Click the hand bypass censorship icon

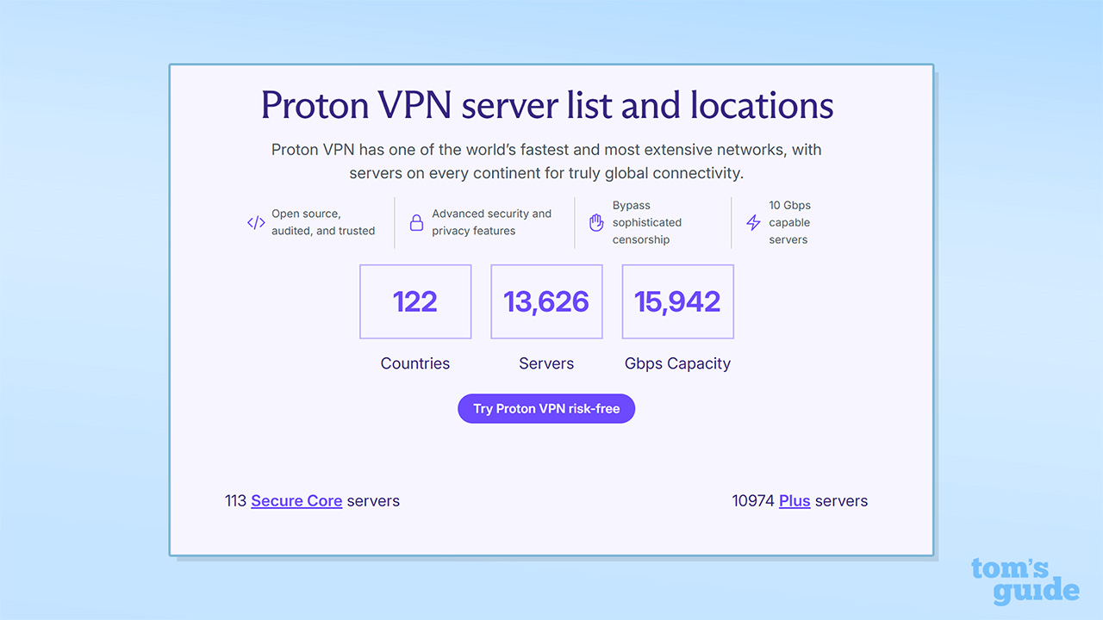pos(596,223)
